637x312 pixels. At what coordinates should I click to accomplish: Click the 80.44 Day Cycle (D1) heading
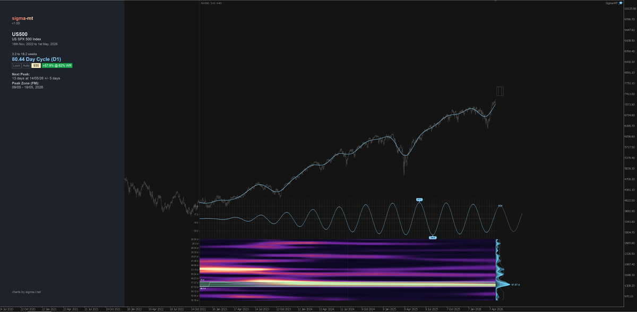tap(36, 59)
